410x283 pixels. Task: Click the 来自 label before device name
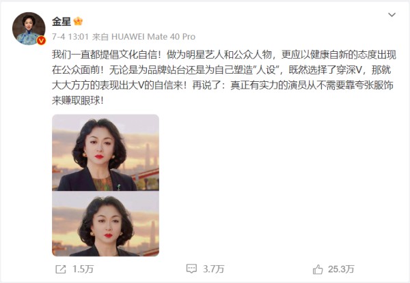100,37
